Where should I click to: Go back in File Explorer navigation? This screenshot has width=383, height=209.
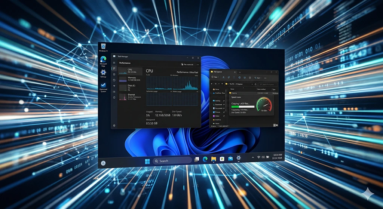(212, 84)
